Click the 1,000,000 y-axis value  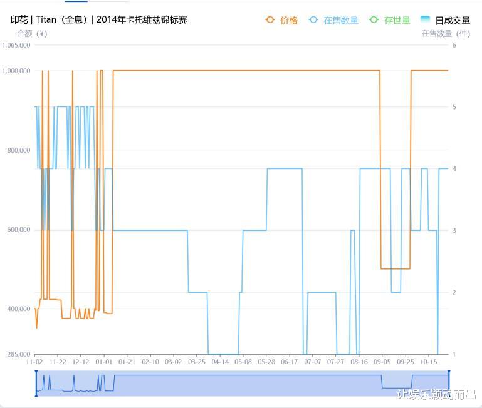[16, 71]
